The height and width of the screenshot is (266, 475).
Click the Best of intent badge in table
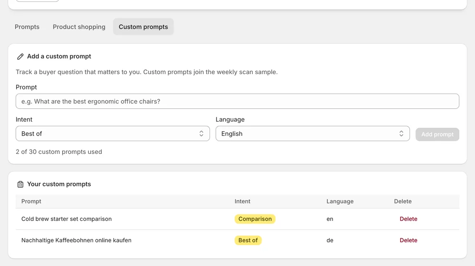[x=248, y=240]
